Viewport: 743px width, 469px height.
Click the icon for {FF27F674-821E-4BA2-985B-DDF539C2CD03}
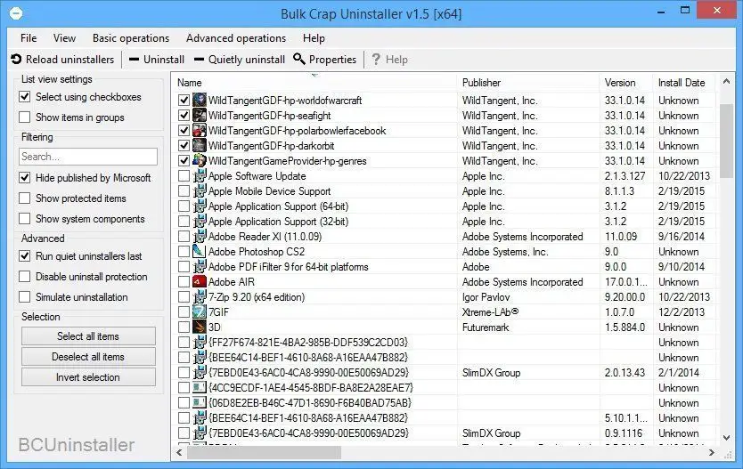(200, 342)
